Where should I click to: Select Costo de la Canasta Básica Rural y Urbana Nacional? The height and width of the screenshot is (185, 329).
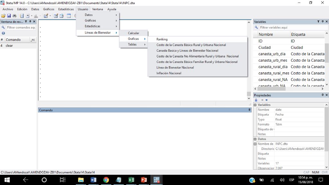[198, 45]
